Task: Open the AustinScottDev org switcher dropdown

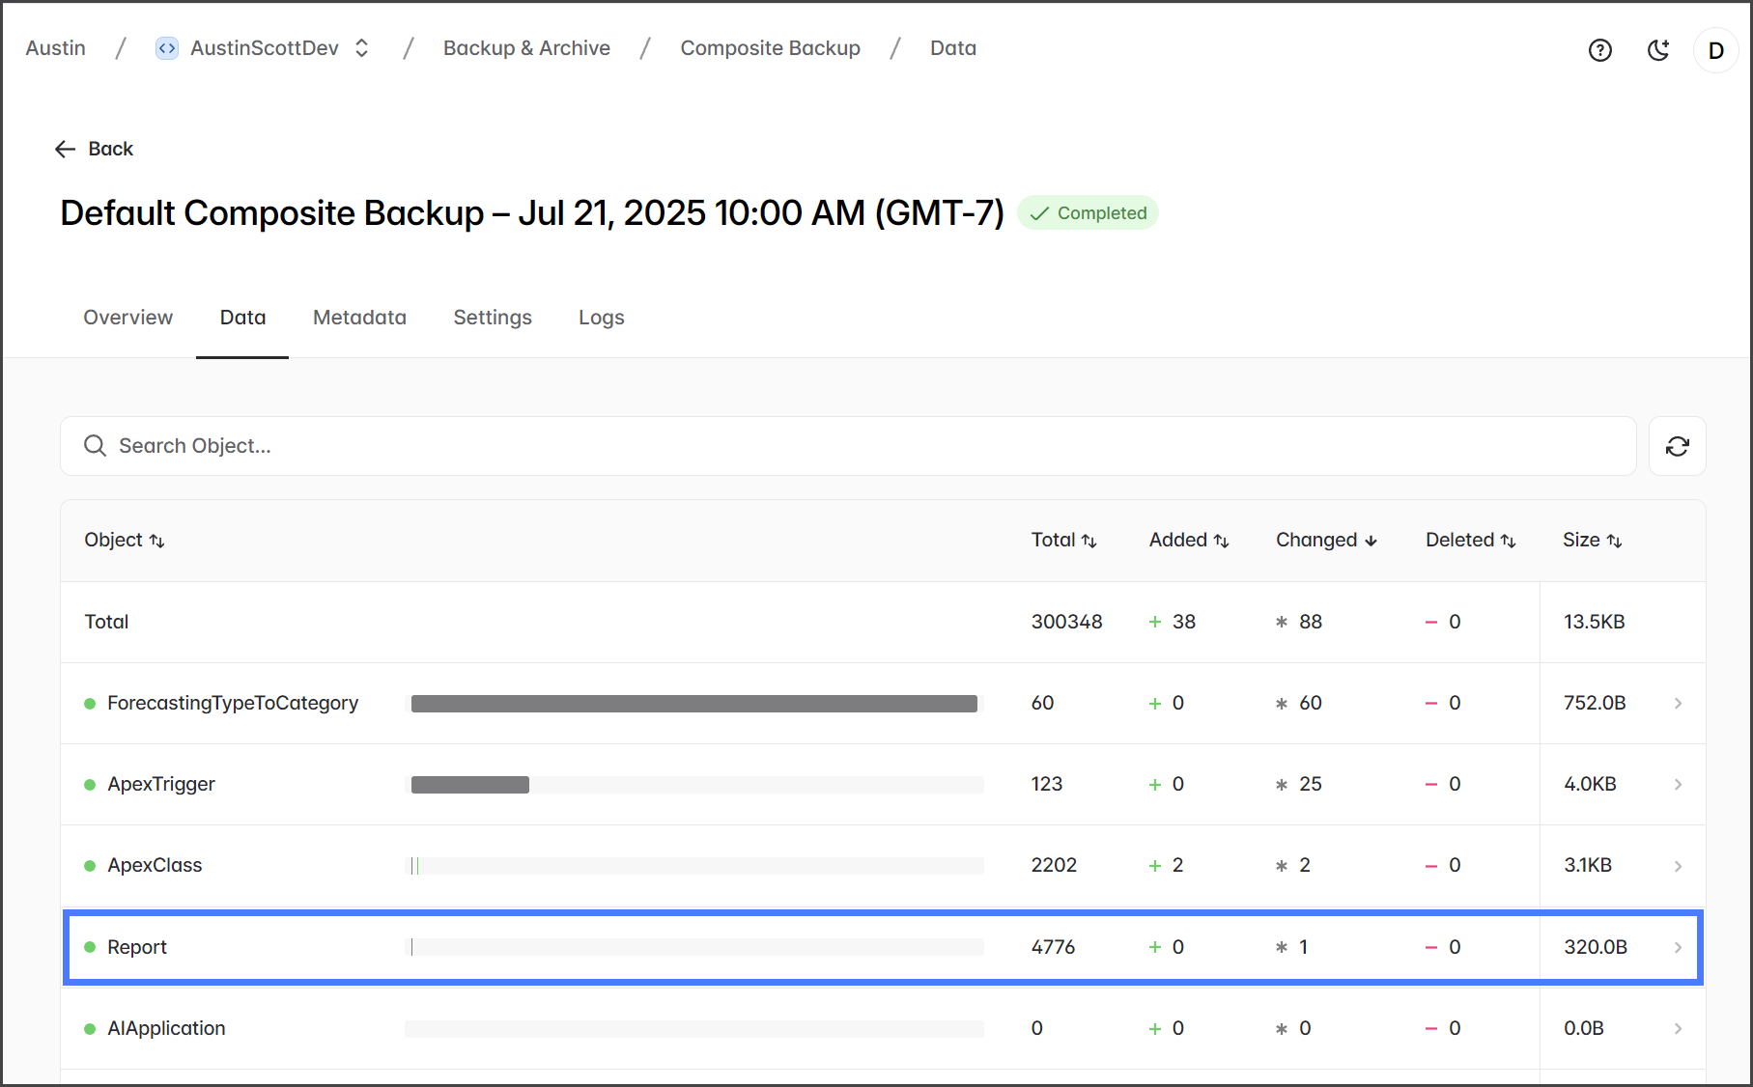Action: click(x=362, y=48)
